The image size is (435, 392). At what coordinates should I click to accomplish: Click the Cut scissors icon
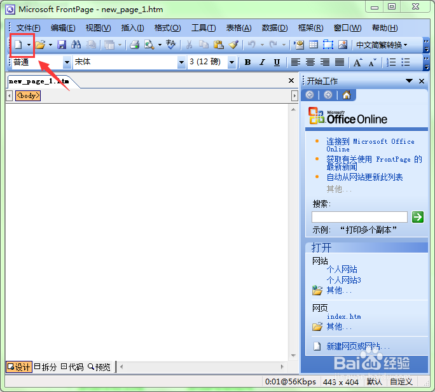pyautogui.click(x=190, y=45)
